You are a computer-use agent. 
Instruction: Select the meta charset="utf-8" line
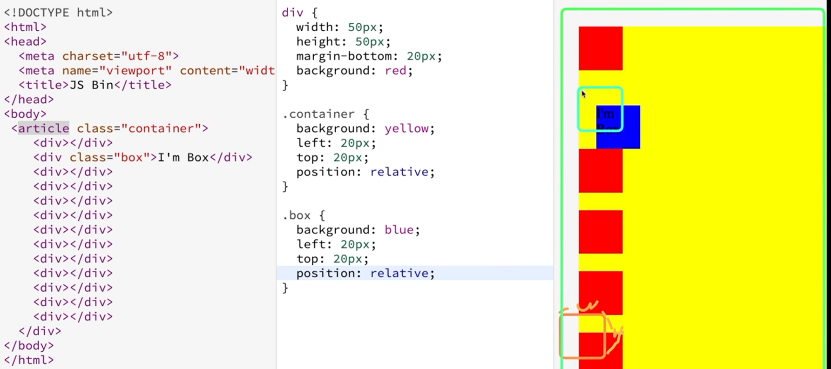pos(99,56)
